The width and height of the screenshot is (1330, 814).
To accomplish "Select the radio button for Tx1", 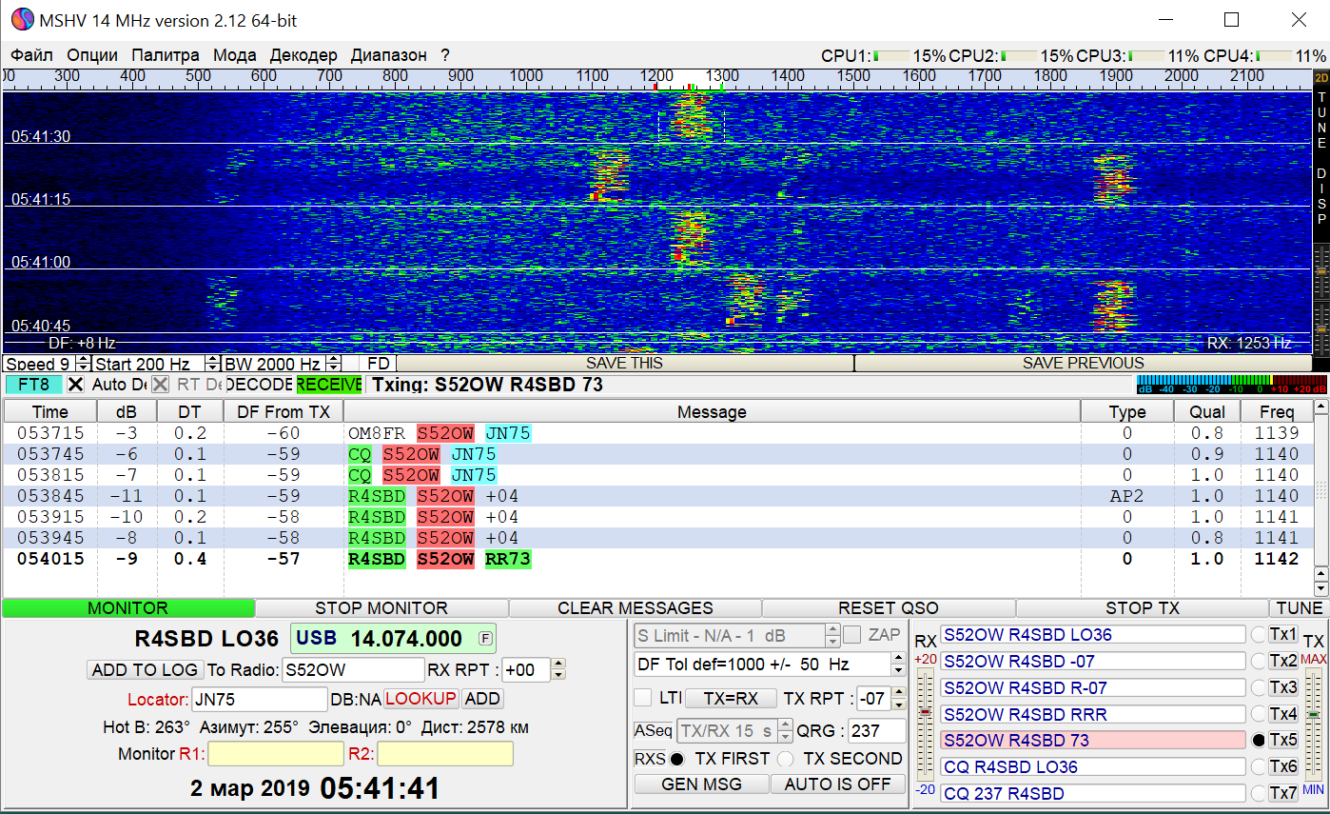I will pyautogui.click(x=1258, y=635).
